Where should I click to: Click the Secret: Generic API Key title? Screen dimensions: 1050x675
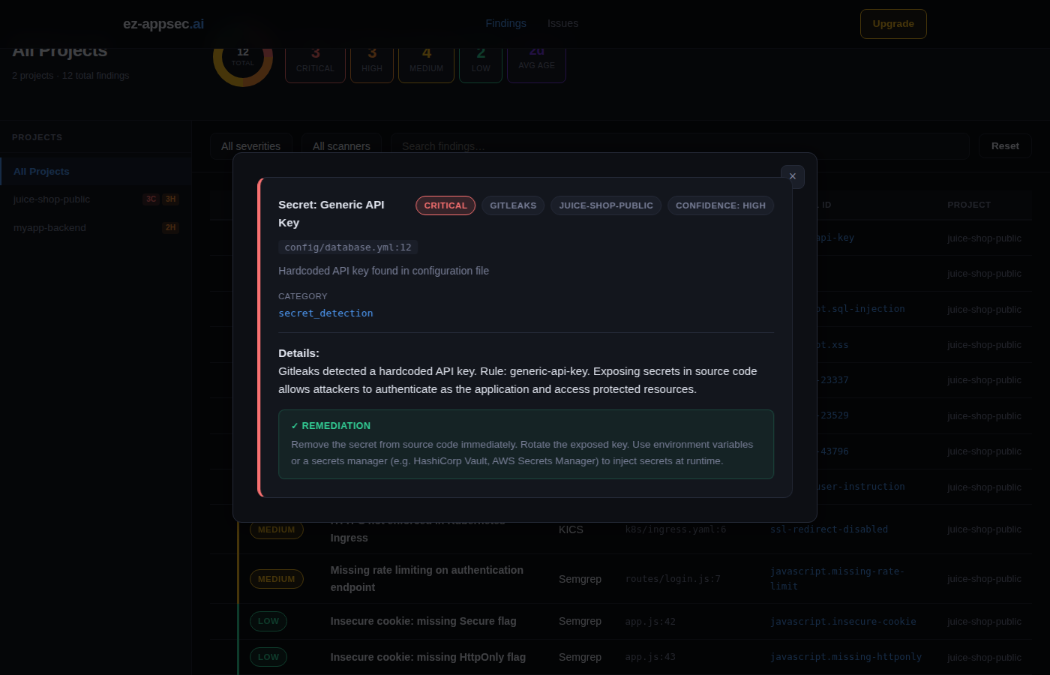[x=331, y=214]
